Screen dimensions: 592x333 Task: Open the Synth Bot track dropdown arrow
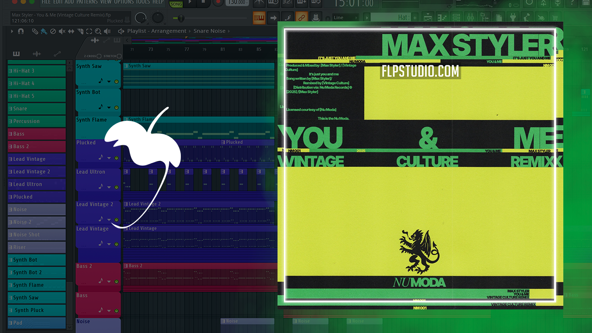click(x=109, y=107)
